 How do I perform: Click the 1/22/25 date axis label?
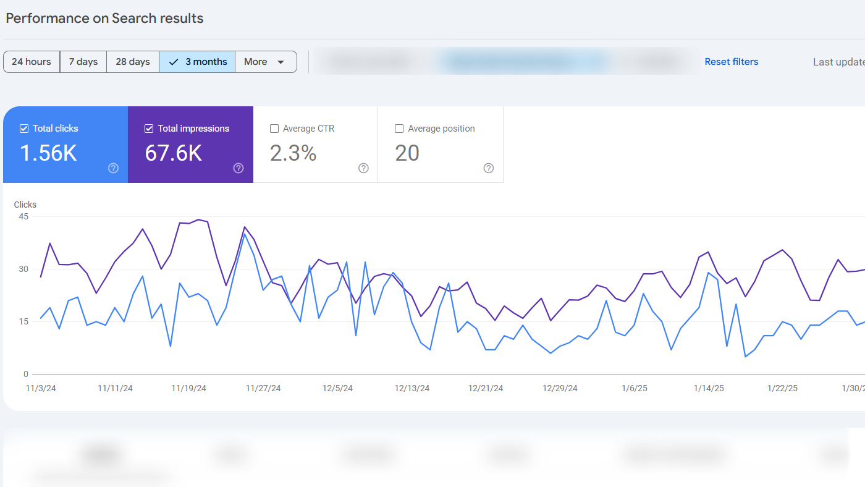(782, 389)
